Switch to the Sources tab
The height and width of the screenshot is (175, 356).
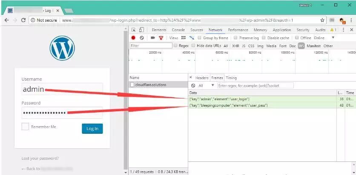(197, 30)
